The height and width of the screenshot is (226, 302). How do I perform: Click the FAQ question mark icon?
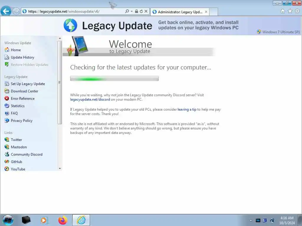coord(7,113)
